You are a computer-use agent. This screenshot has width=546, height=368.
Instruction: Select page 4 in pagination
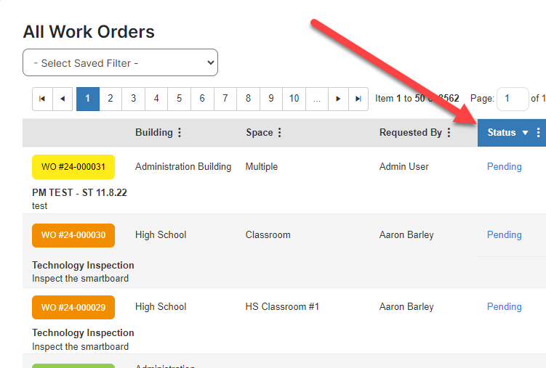point(156,99)
